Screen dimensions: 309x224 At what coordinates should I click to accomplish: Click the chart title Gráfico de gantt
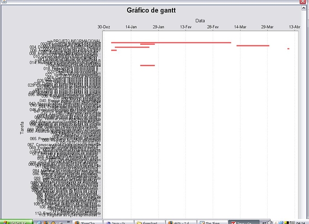pyautogui.click(x=151, y=10)
